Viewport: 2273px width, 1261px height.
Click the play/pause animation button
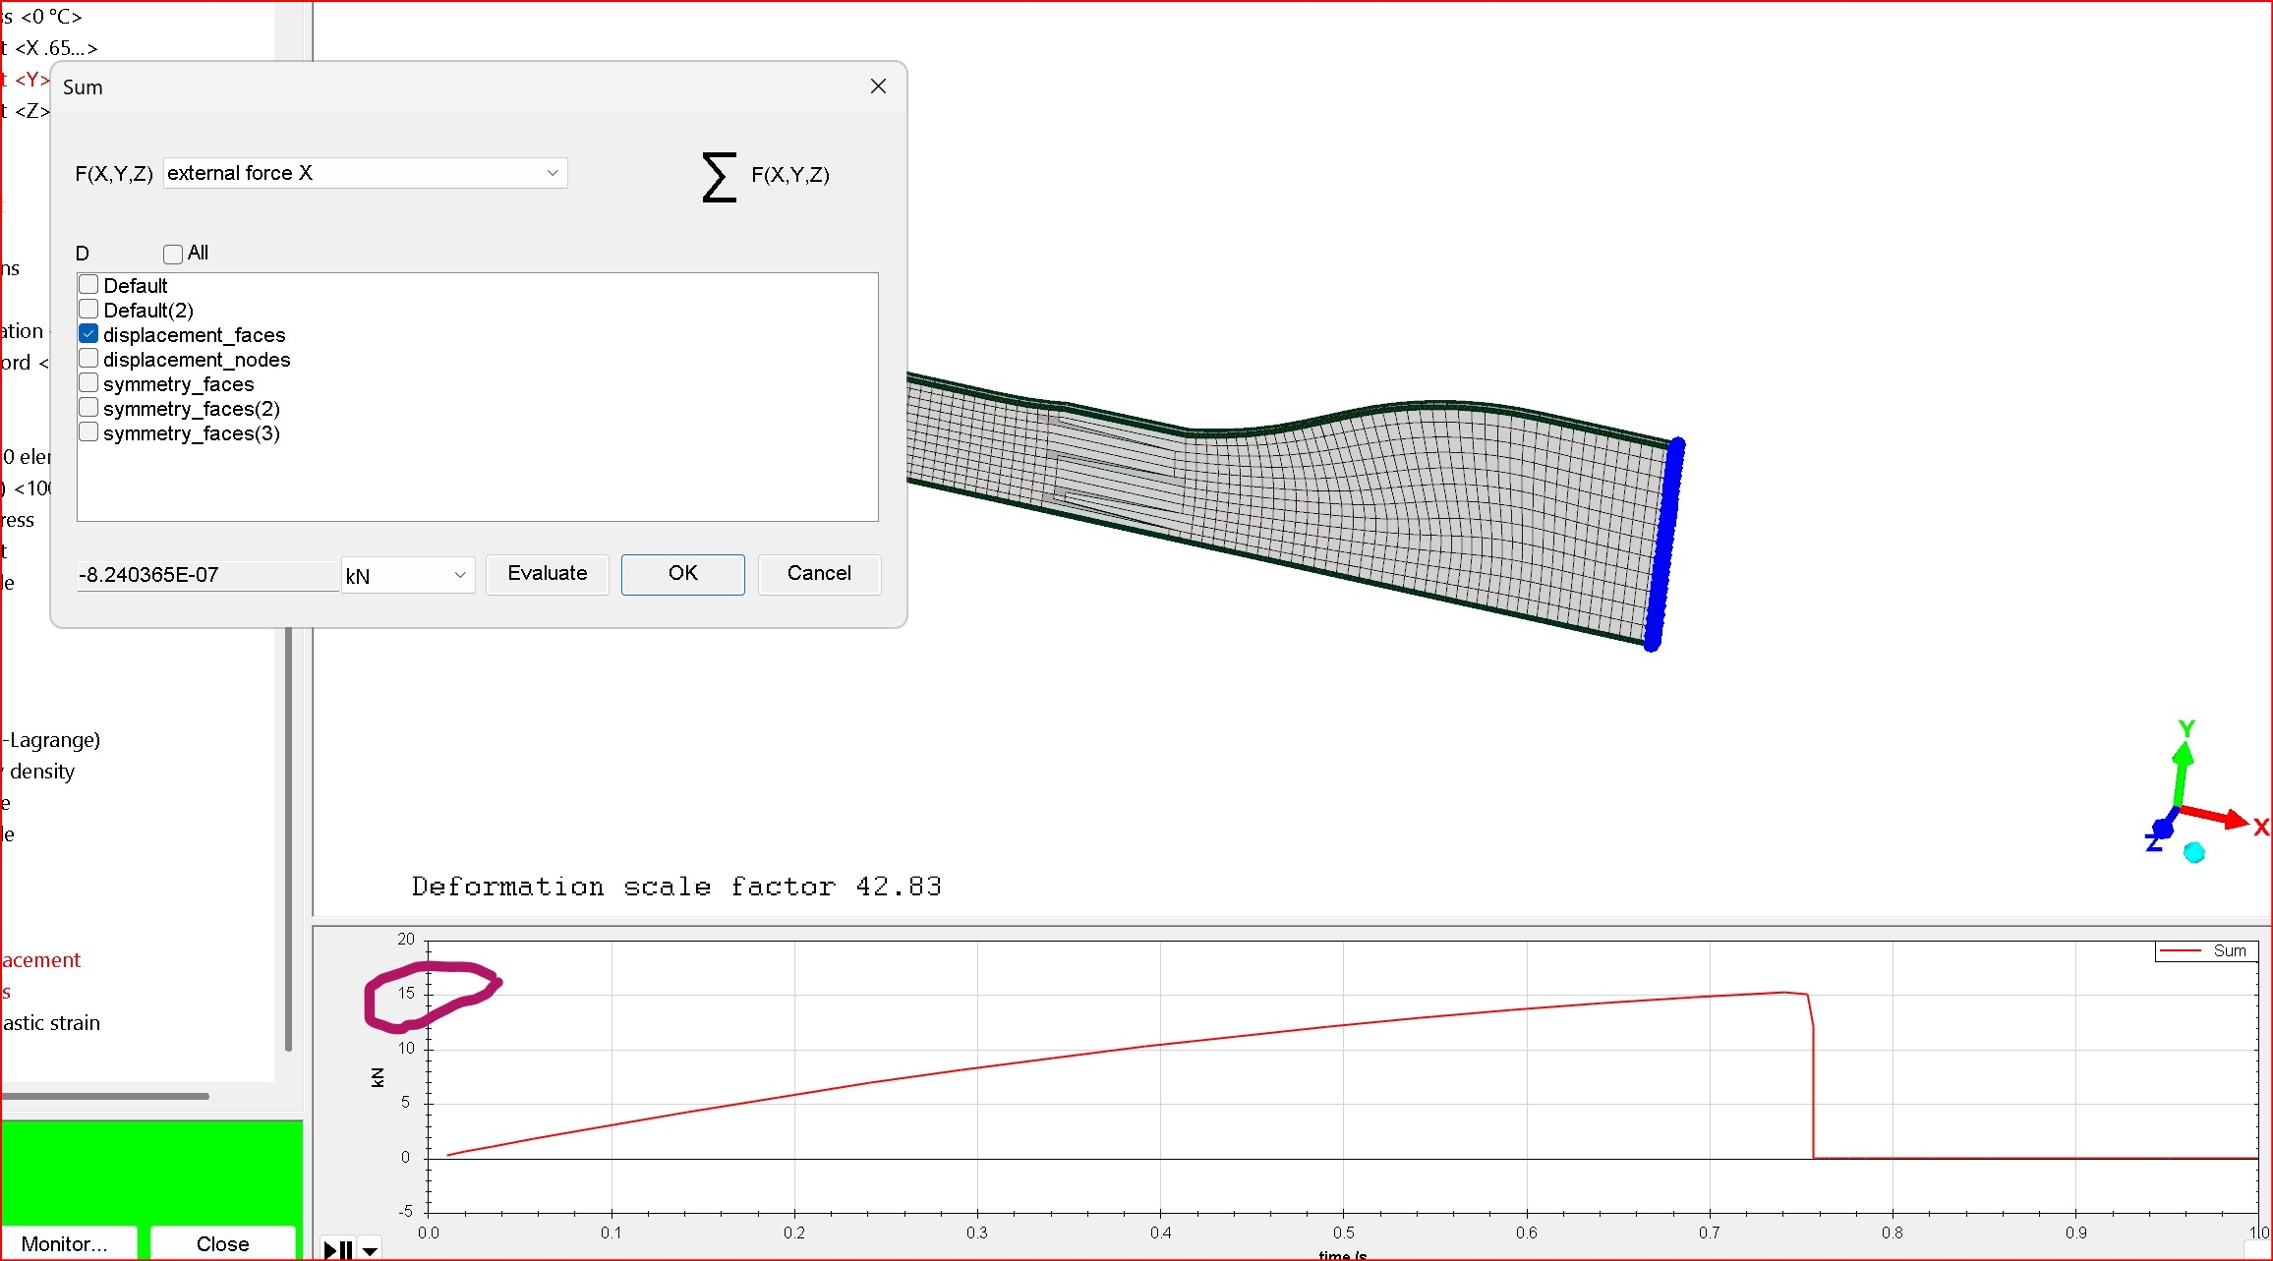pyautogui.click(x=338, y=1249)
